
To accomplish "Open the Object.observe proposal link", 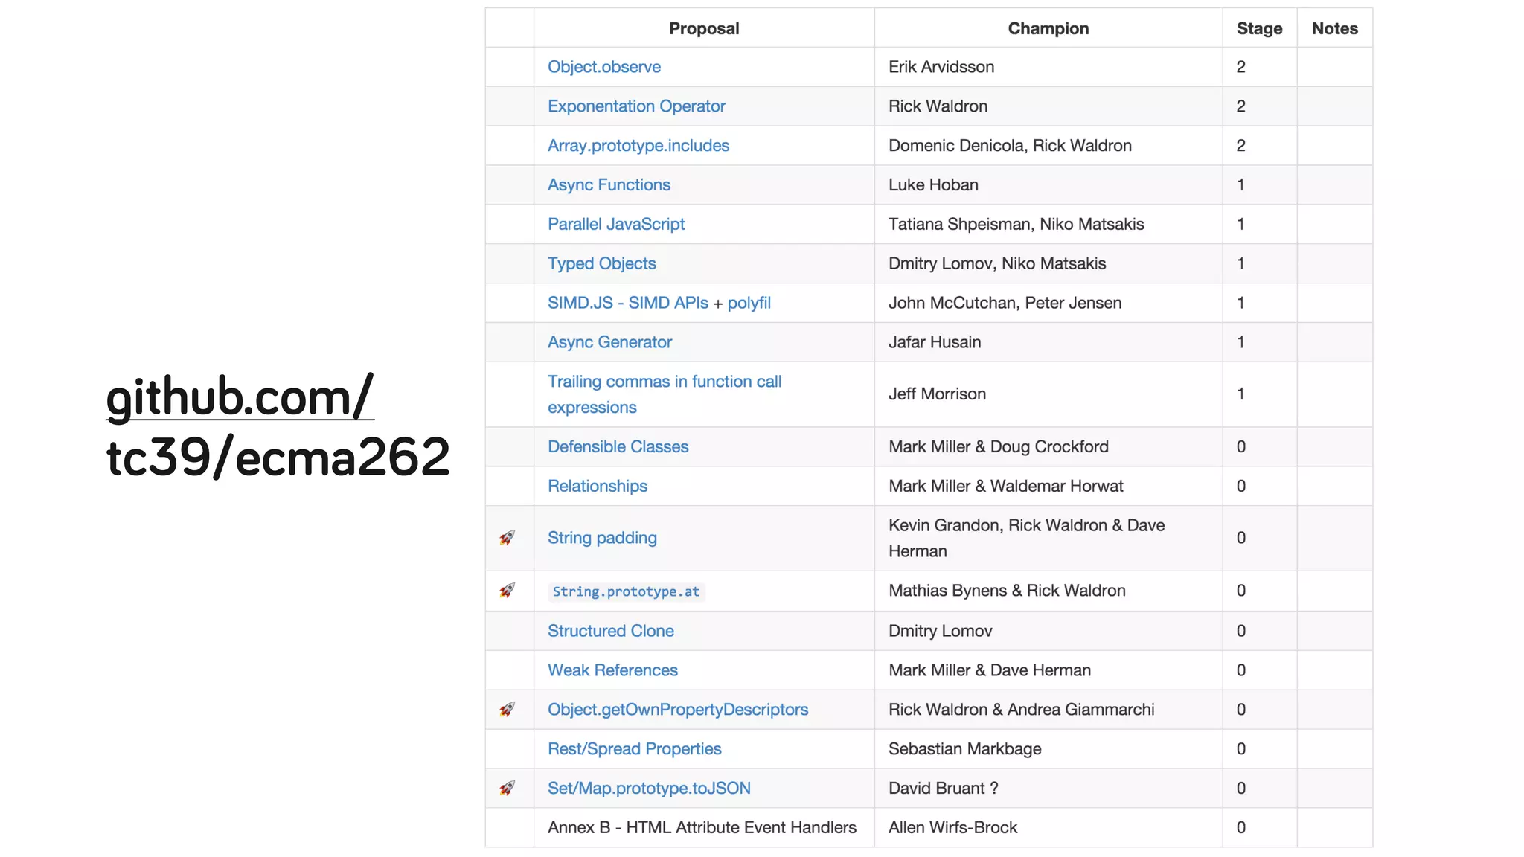I will coord(604,67).
